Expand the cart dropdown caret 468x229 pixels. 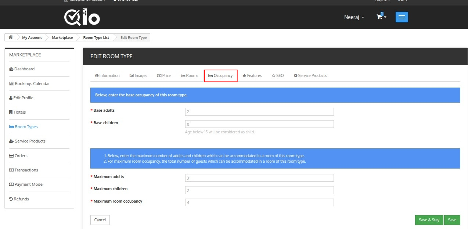click(385, 17)
